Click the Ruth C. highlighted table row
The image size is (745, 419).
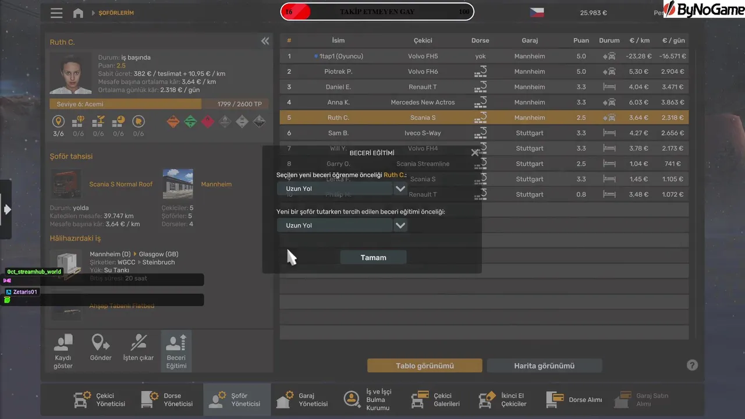coord(484,118)
